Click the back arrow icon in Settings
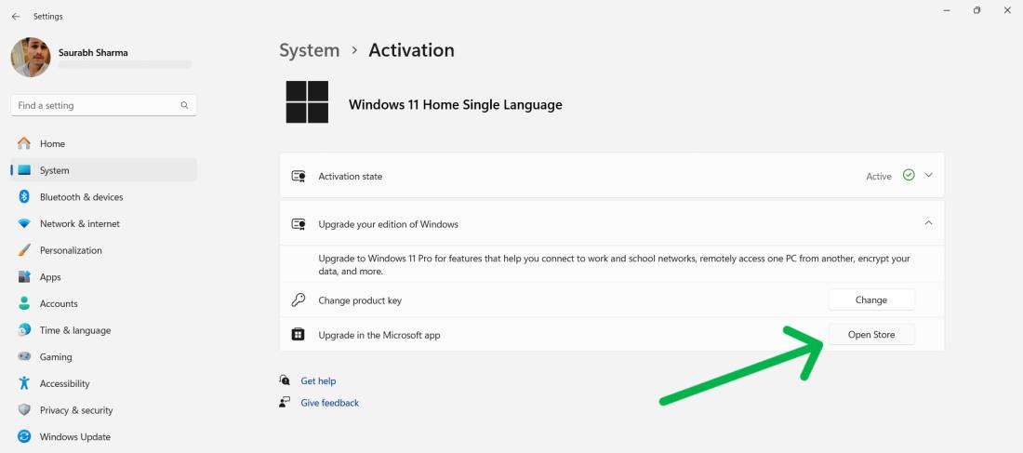The image size is (1023, 453). click(x=16, y=17)
